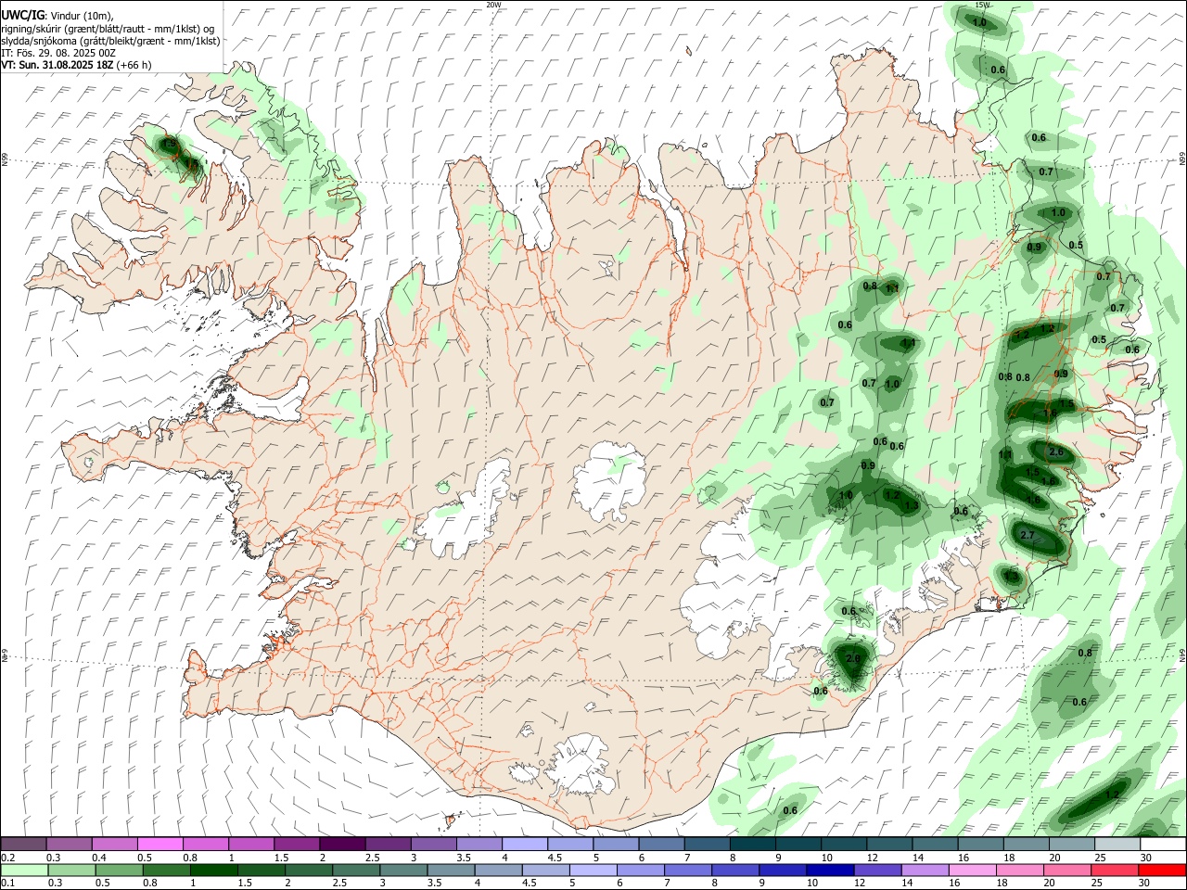Image resolution: width=1187 pixels, height=890 pixels.
Task: Click the 2.7 precipitation value on the map
Action: tap(1027, 536)
